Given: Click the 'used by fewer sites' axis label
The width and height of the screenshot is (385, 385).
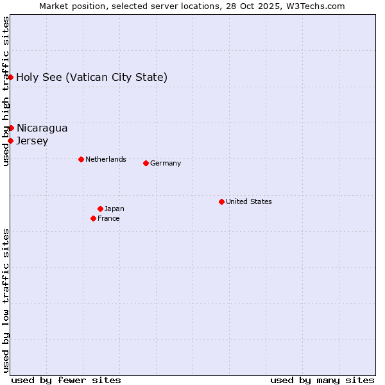Looking at the screenshot, I should [66, 380].
